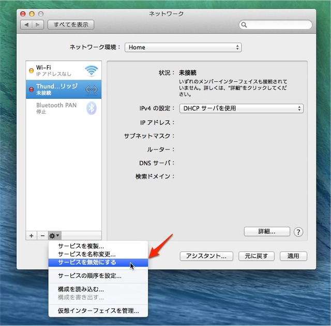Click the yellow Wi-Fi status dot
This screenshot has width=331, height=326.
coord(31,70)
